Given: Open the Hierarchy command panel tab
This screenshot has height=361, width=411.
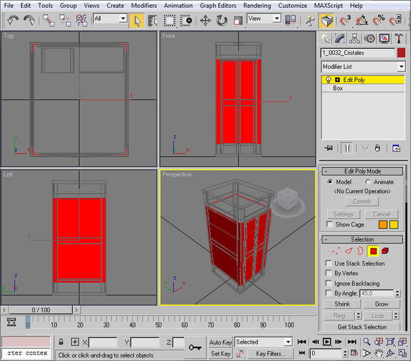Looking at the screenshot, I should (355, 39).
